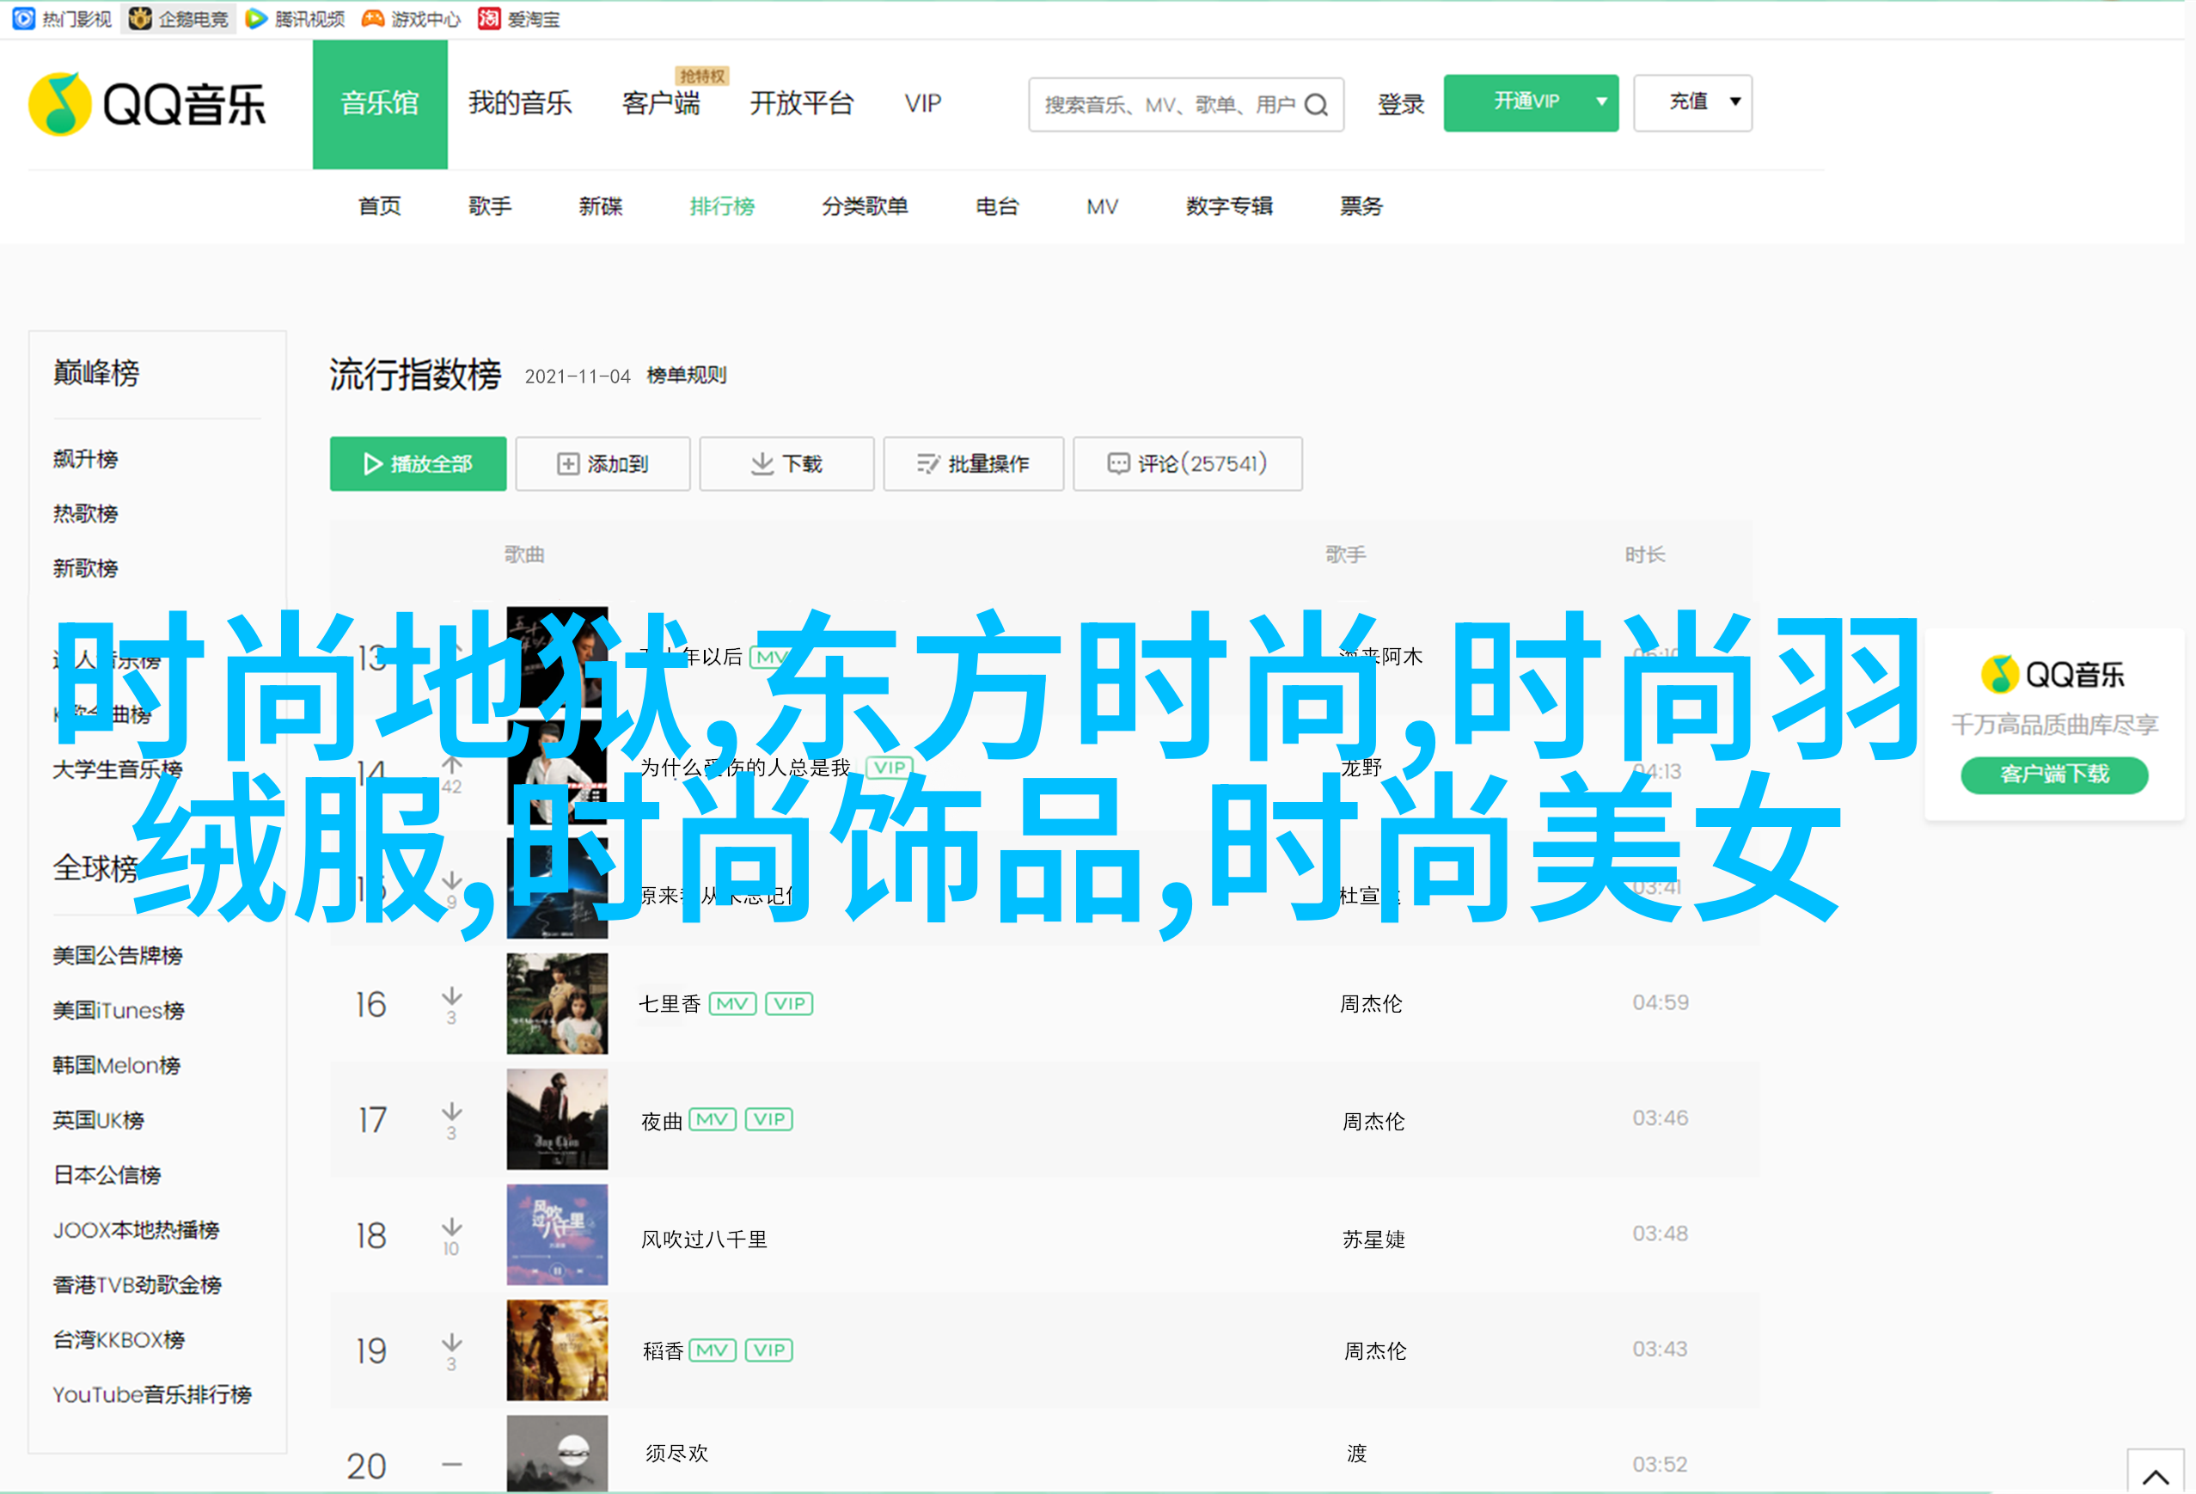Screen dimensions: 2196x1494
Task: Open 香港TVB劲歌金榜 chart
Action: [x=137, y=1285]
